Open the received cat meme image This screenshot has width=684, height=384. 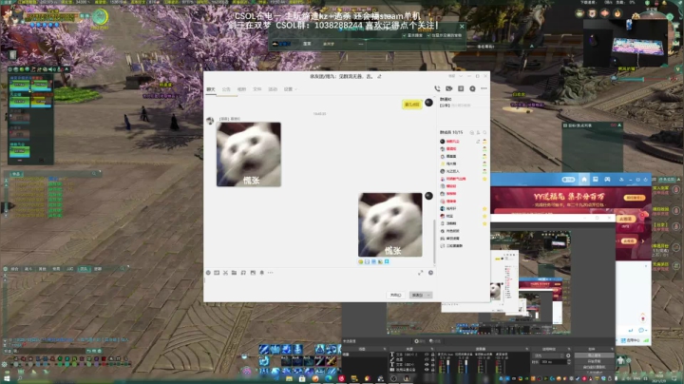pos(249,155)
